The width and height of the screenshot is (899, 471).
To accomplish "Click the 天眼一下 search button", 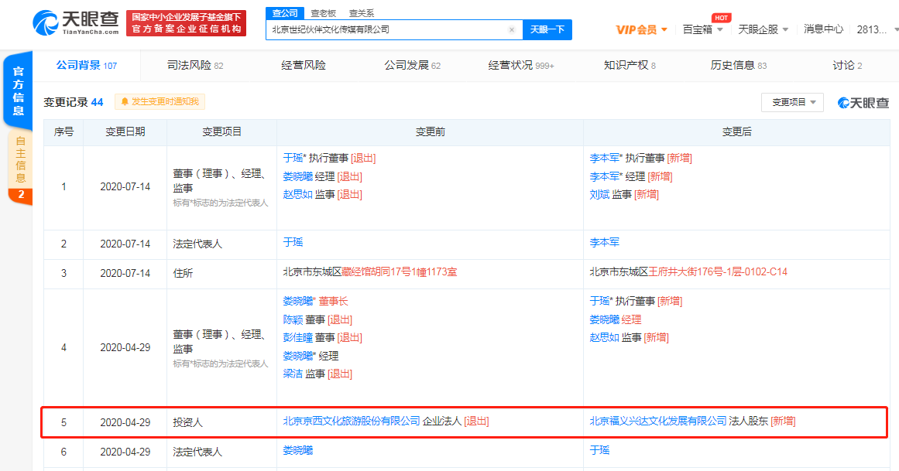I will tap(547, 30).
